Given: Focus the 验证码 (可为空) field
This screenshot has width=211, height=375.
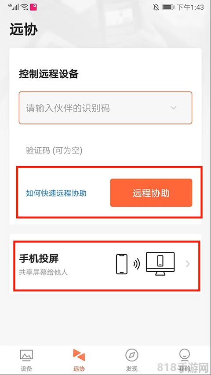Looking at the screenshot, I should pos(105,150).
